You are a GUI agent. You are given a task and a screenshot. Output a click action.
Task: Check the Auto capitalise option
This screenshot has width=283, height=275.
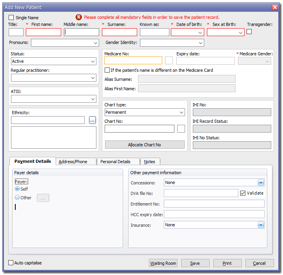11,263
